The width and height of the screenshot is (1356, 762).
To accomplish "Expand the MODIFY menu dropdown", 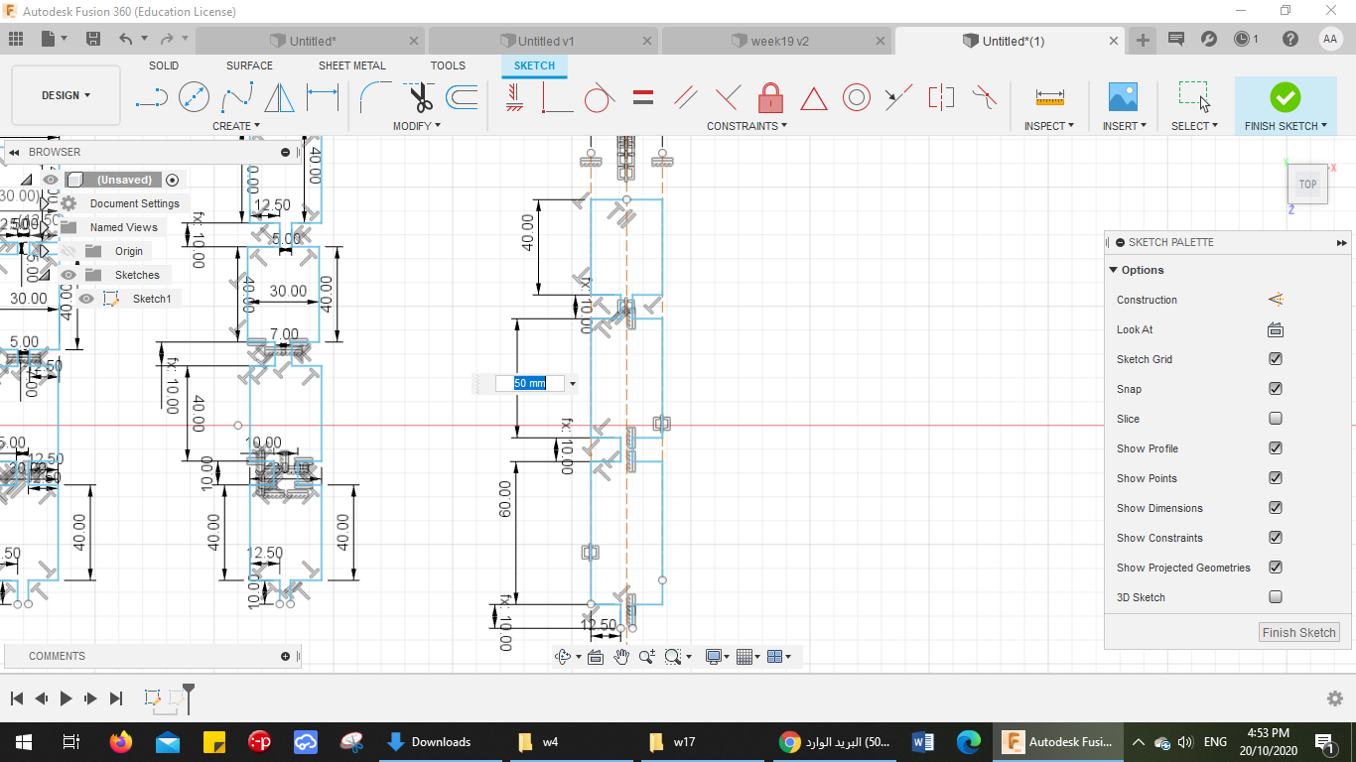I will point(417,126).
